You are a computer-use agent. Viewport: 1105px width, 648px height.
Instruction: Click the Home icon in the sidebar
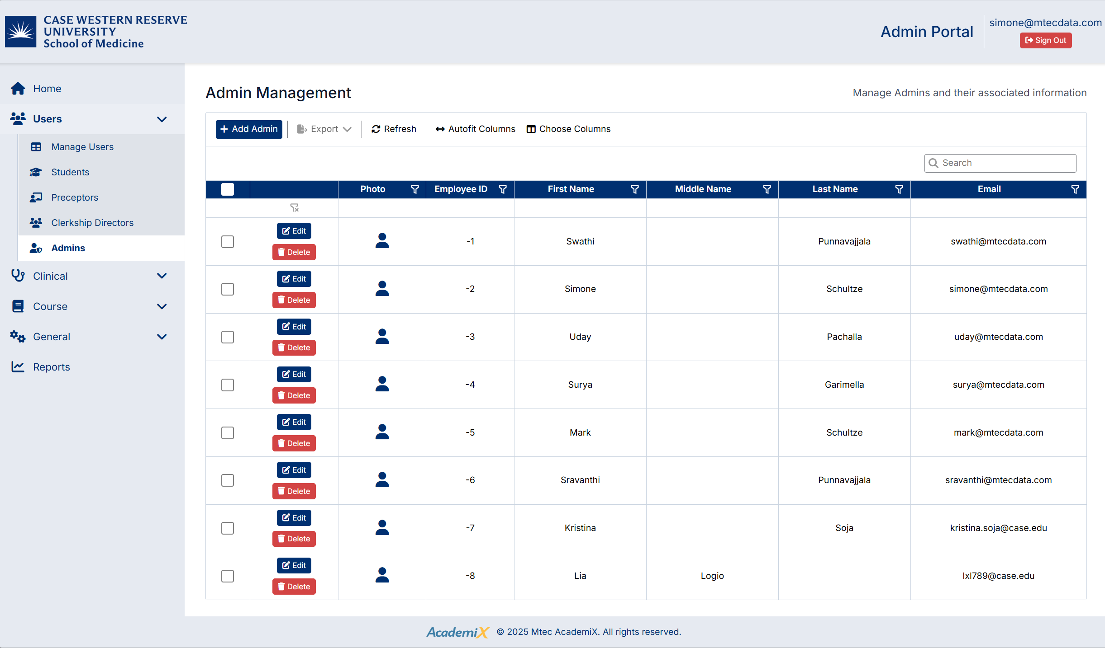pyautogui.click(x=18, y=89)
